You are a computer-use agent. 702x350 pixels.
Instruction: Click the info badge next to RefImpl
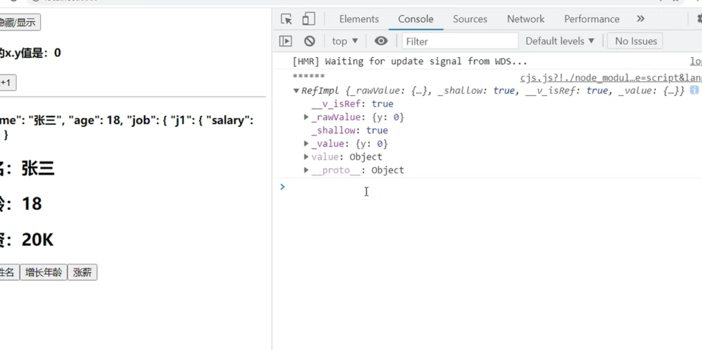click(694, 90)
